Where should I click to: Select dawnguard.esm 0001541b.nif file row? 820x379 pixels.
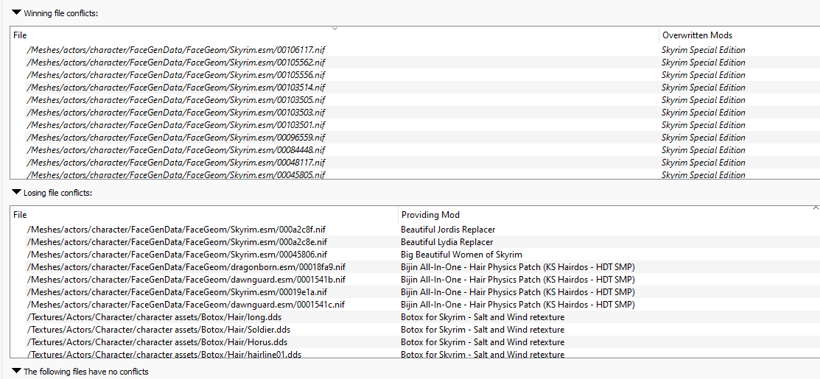click(x=416, y=280)
